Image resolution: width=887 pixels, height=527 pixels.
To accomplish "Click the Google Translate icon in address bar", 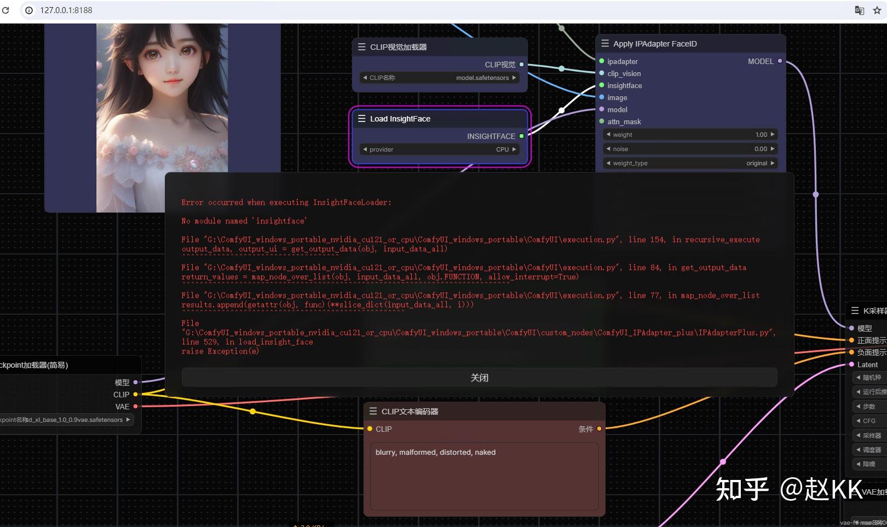I will (x=860, y=10).
